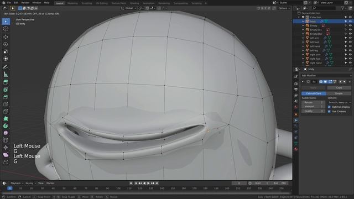Activate the Transform tool
The height and width of the screenshot is (199, 354).
[6, 59]
